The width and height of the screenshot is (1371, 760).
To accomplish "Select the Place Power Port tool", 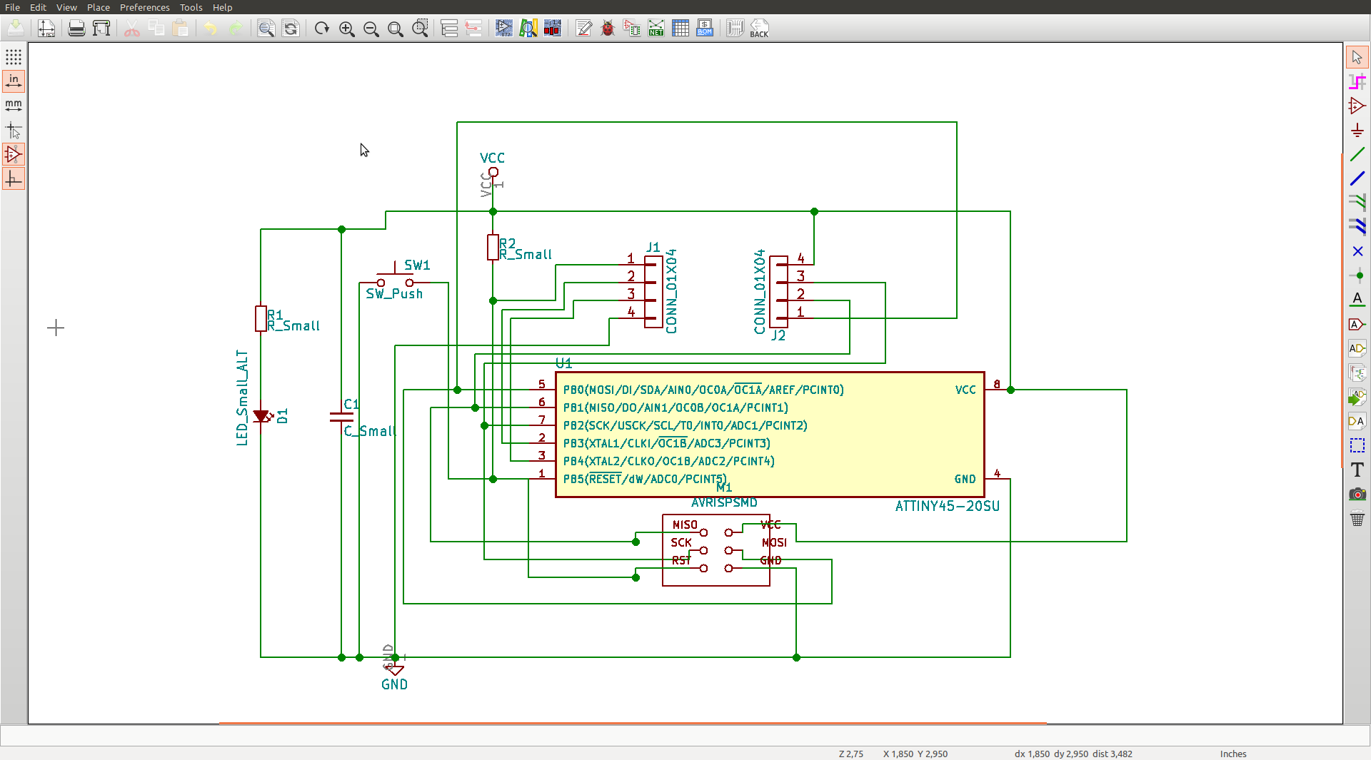I will (1357, 131).
